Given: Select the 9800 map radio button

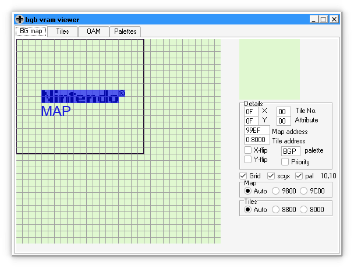Looking at the screenshot, I should point(275,191).
